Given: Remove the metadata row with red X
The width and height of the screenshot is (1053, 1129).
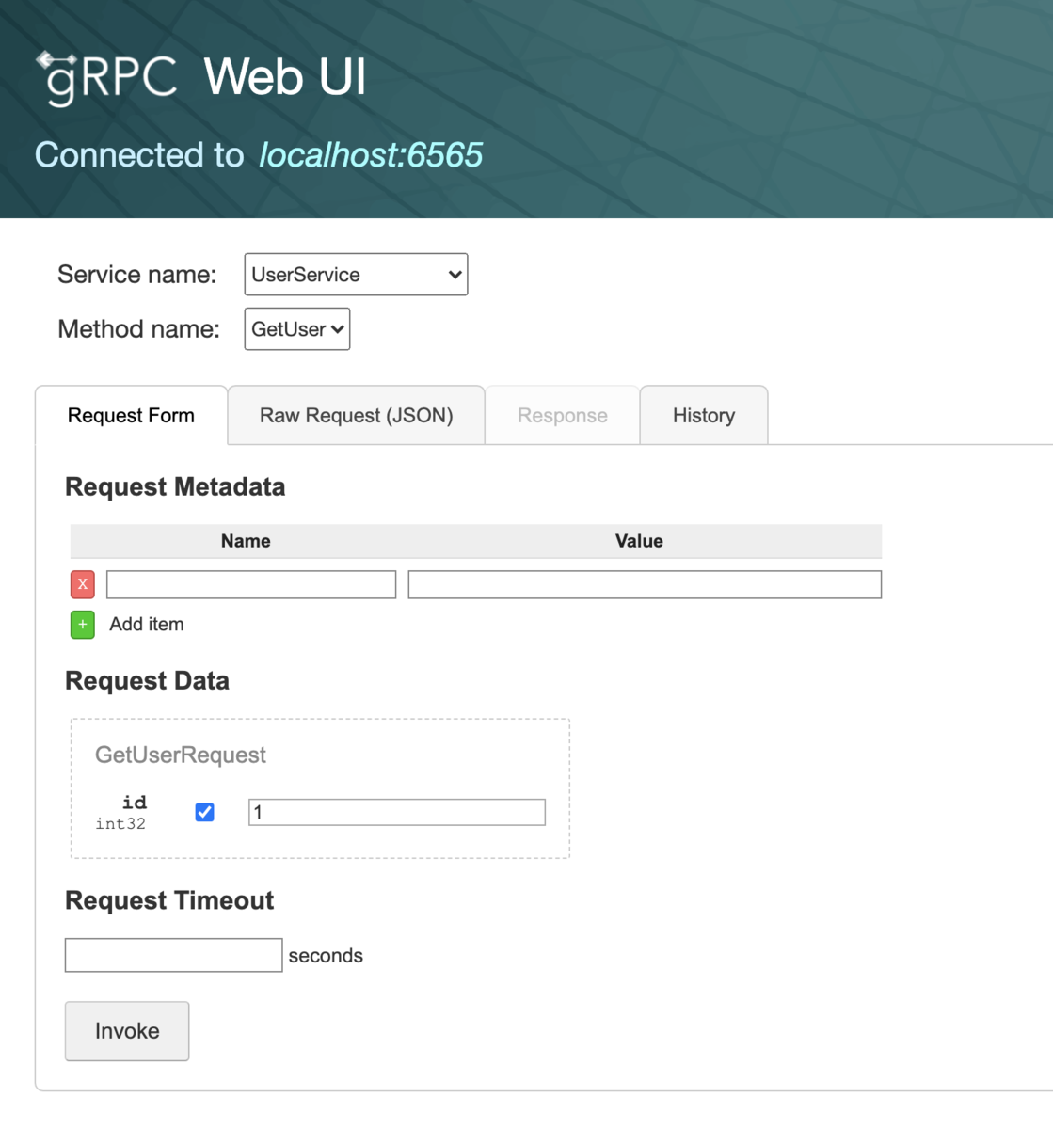Looking at the screenshot, I should 83,584.
